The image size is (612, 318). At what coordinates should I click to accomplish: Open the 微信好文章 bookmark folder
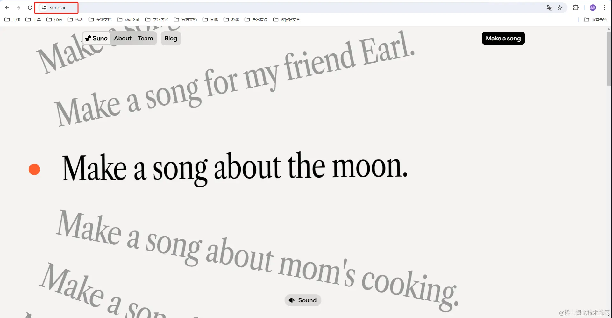287,19
